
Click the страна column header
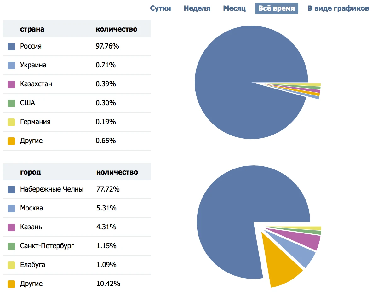pyautogui.click(x=32, y=29)
